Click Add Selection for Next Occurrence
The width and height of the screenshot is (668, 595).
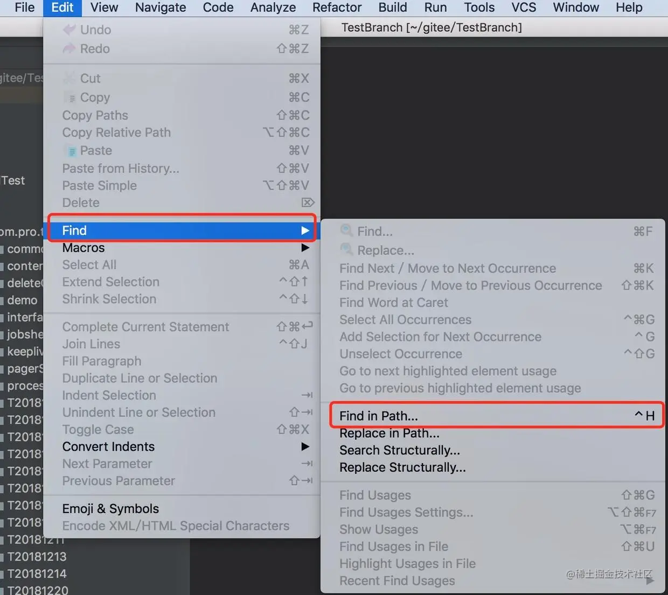tap(493, 337)
